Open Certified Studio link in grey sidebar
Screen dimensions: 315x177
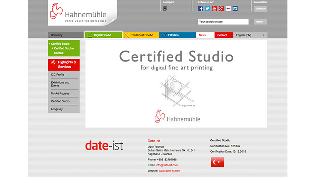click(x=60, y=101)
